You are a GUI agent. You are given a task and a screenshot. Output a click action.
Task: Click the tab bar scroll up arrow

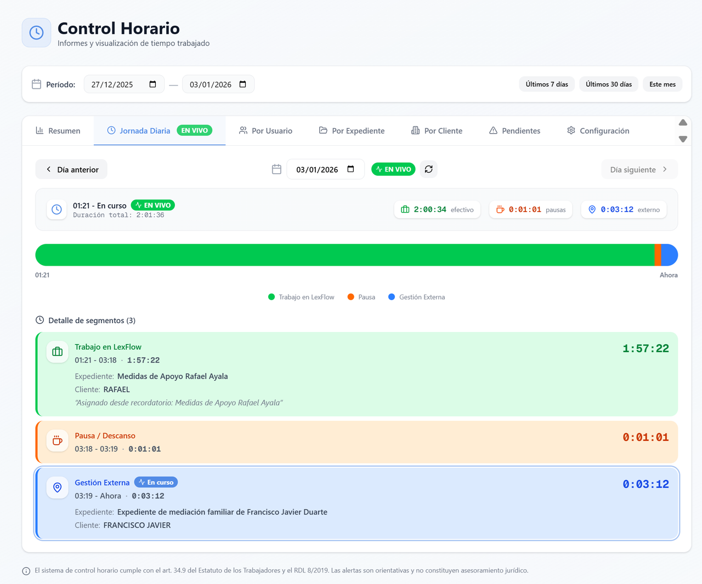point(683,123)
